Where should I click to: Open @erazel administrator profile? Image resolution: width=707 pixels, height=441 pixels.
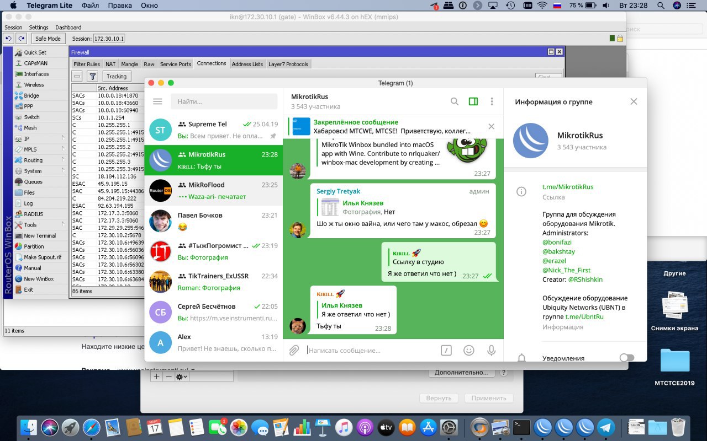[x=554, y=261]
